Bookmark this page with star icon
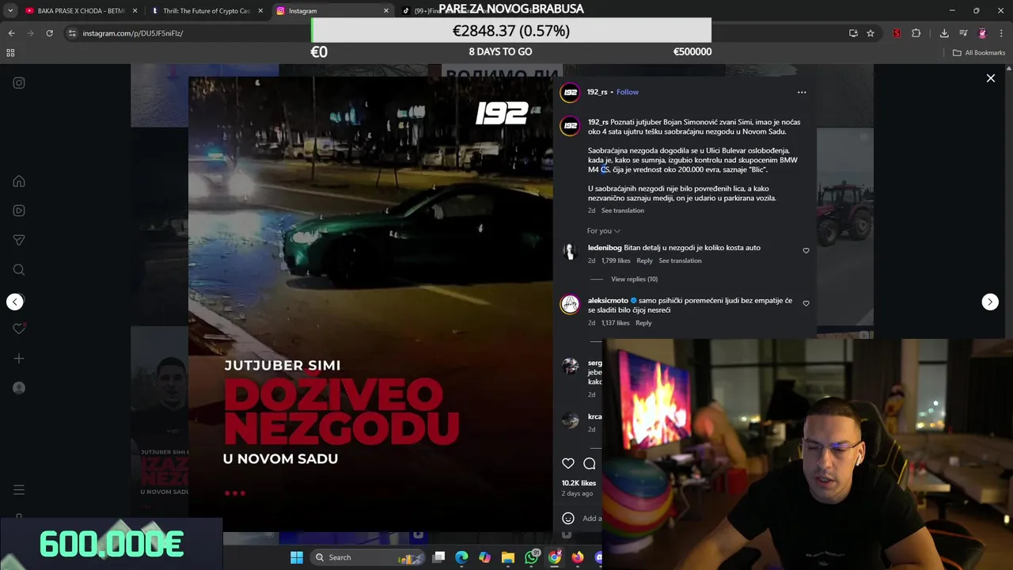This screenshot has width=1013, height=570. click(871, 33)
